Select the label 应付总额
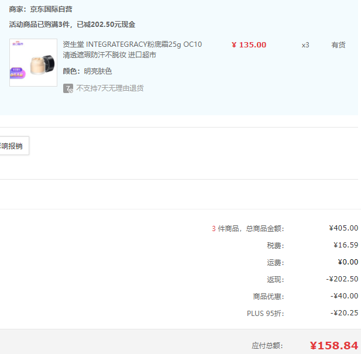 coord(267,345)
